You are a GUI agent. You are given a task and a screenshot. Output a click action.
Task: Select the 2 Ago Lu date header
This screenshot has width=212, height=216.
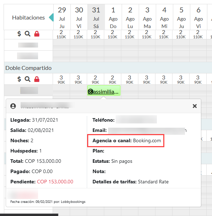point(130,17)
